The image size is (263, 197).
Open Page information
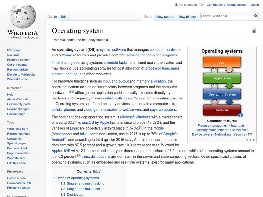[x=19, y=153]
